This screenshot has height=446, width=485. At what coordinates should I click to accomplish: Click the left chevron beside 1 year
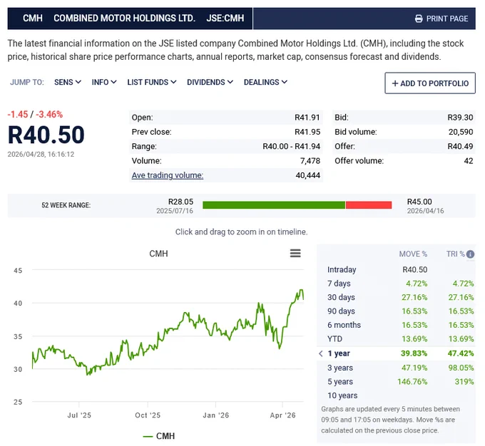[x=321, y=353]
